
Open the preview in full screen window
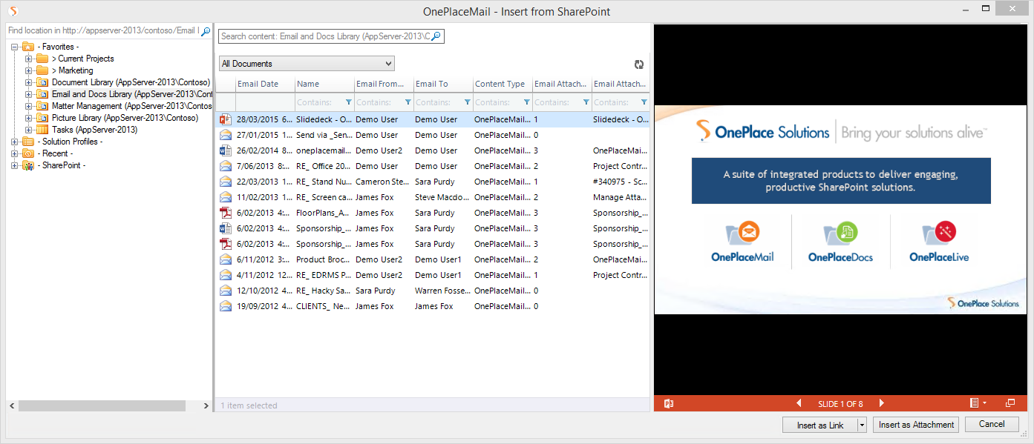click(x=1010, y=403)
